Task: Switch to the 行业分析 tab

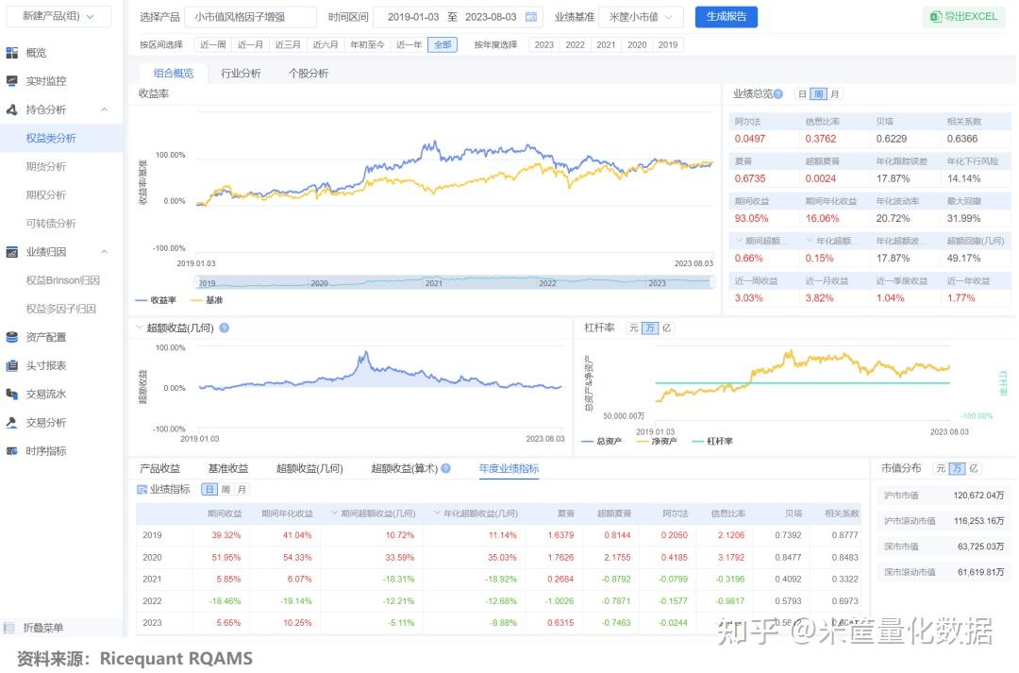Action: (242, 73)
